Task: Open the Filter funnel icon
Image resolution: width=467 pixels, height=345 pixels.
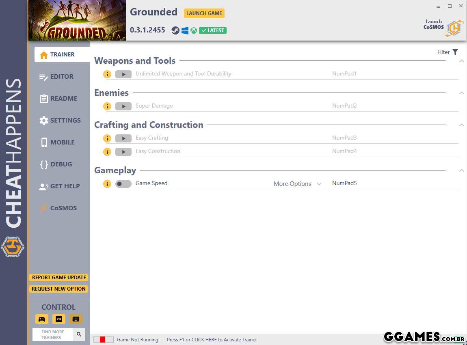Action: pyautogui.click(x=455, y=52)
